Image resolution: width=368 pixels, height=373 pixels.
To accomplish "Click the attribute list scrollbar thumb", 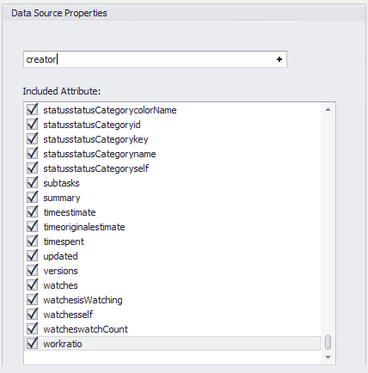I will click(x=328, y=343).
